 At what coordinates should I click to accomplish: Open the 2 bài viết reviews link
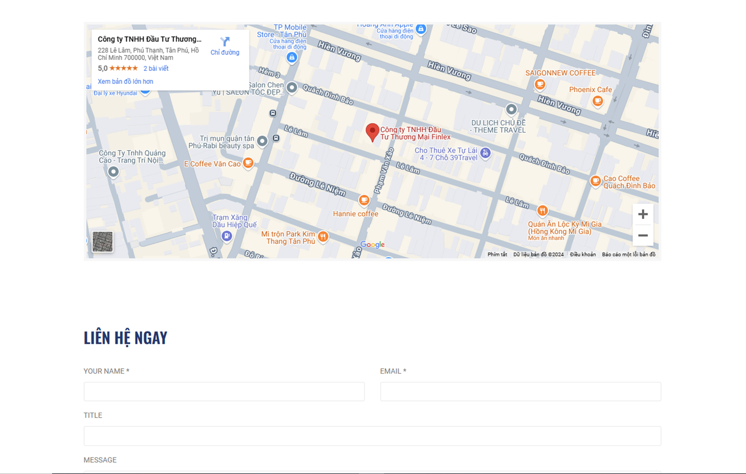click(x=156, y=68)
